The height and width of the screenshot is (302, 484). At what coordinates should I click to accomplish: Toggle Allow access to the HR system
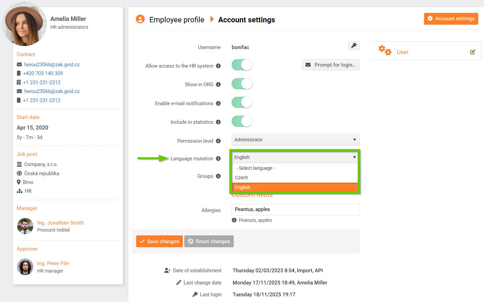pos(242,65)
